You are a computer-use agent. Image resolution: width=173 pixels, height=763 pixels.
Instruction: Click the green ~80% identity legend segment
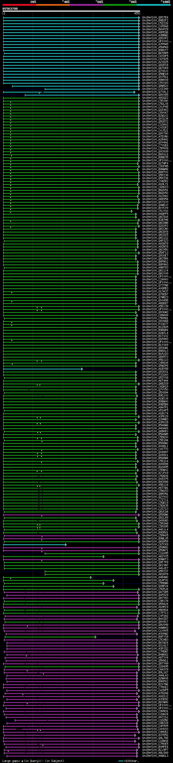[x=120, y=5]
